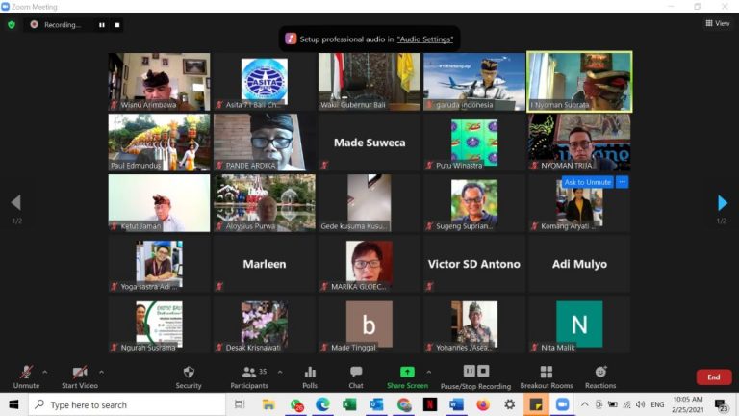Select Gede kusuma tile
Image resolution: width=739 pixels, height=416 pixels.
[369, 203]
